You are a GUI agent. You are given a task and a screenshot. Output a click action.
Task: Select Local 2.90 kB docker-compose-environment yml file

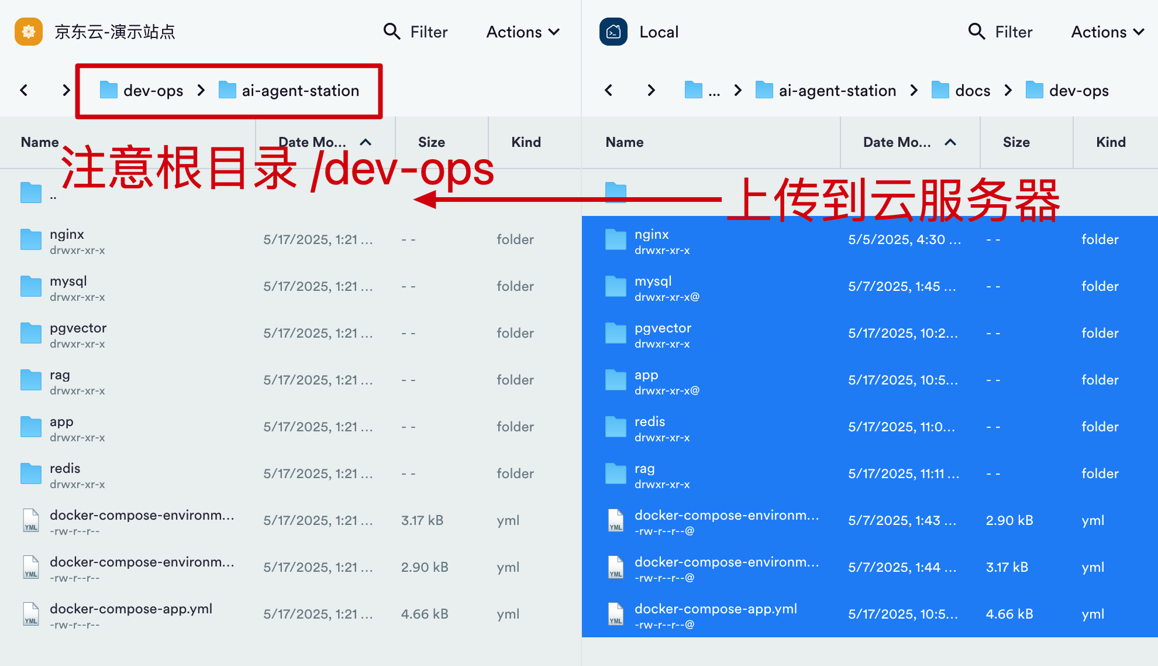point(870,520)
